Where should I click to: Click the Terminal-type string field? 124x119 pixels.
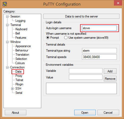(99, 51)
